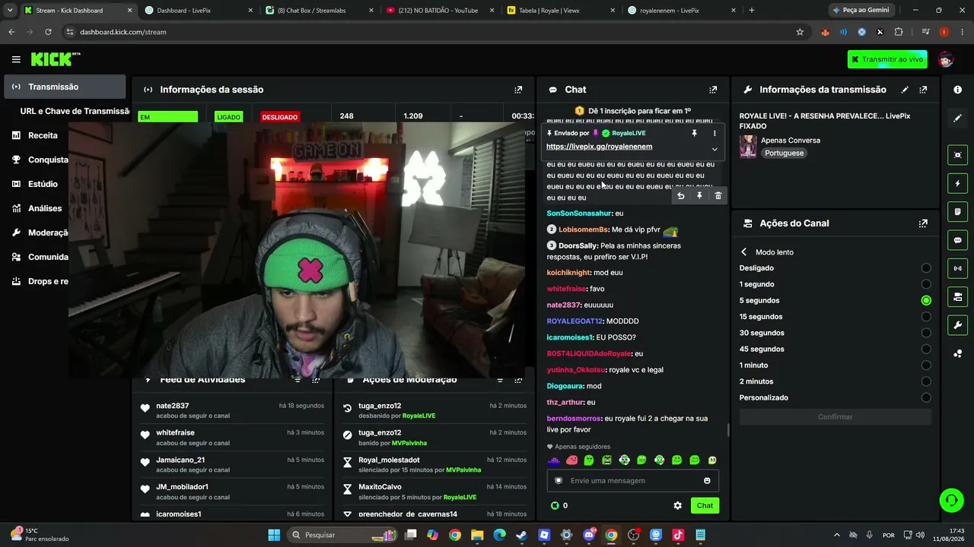Open URL e Chave de Transmissão link

[x=75, y=111]
